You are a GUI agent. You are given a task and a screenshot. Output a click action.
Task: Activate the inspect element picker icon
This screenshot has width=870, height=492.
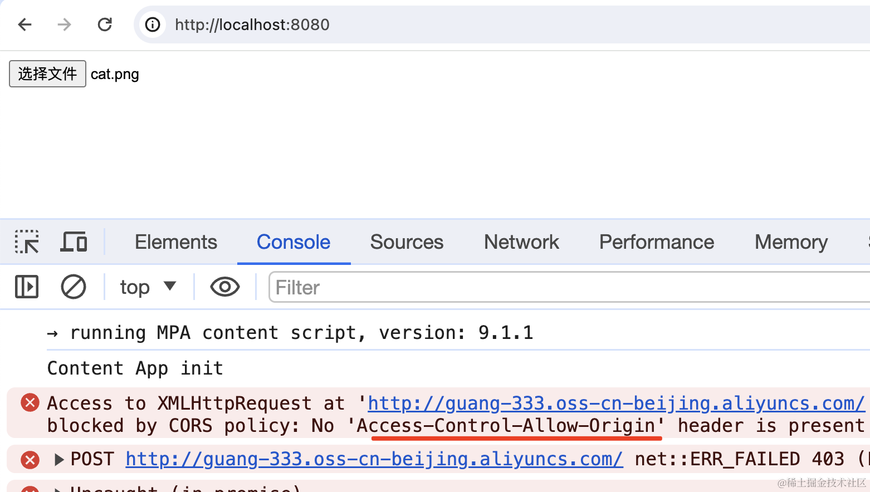click(27, 242)
